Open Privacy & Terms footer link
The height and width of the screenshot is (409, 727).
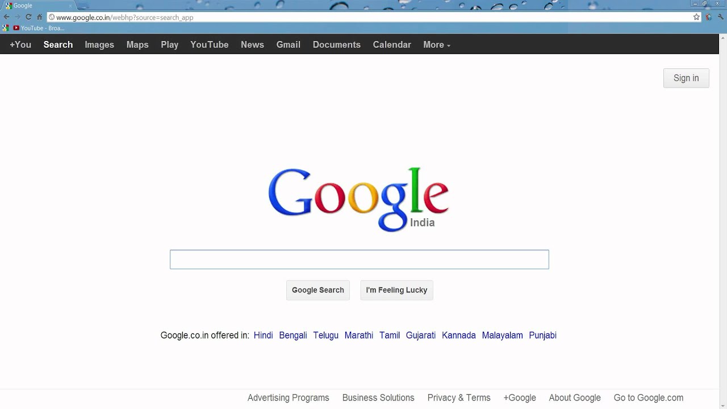click(459, 398)
